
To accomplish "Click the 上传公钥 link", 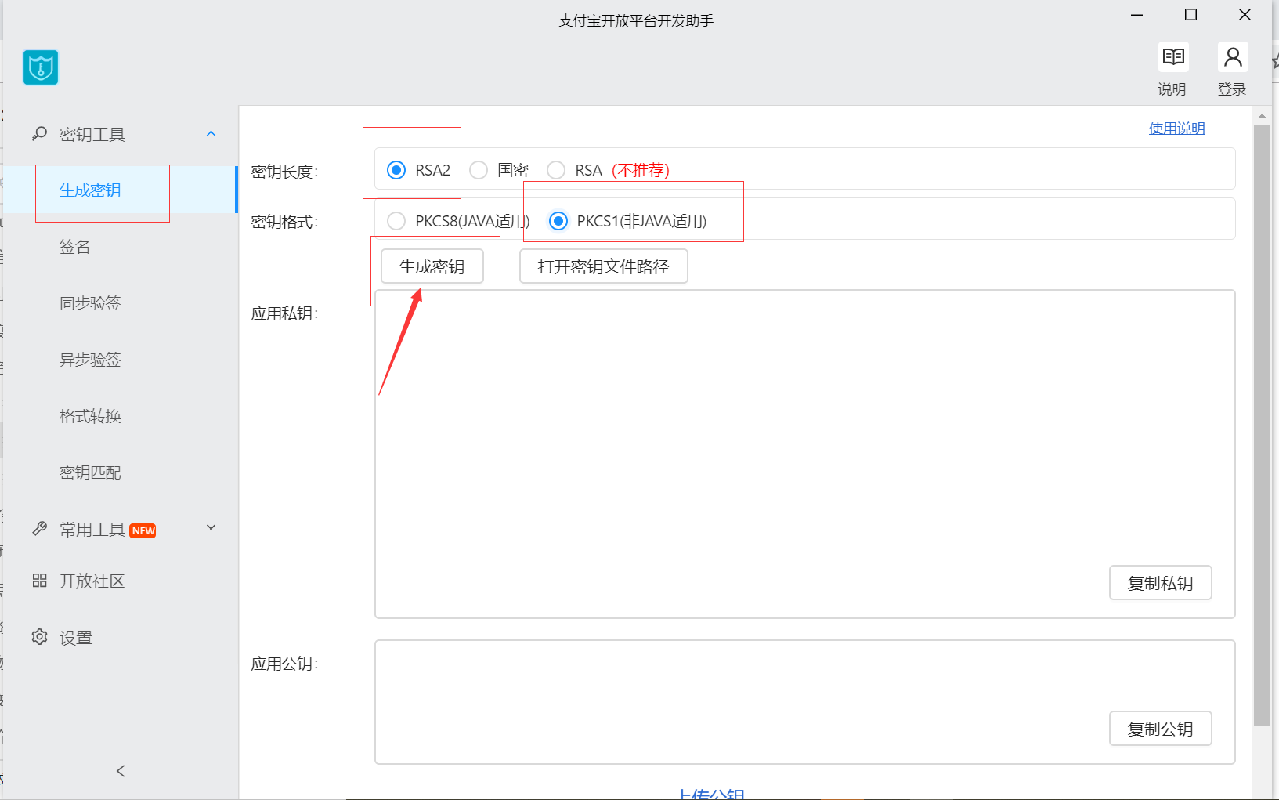I will tap(712, 794).
